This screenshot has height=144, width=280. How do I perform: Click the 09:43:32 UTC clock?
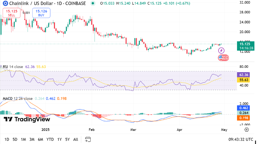pos(241,139)
